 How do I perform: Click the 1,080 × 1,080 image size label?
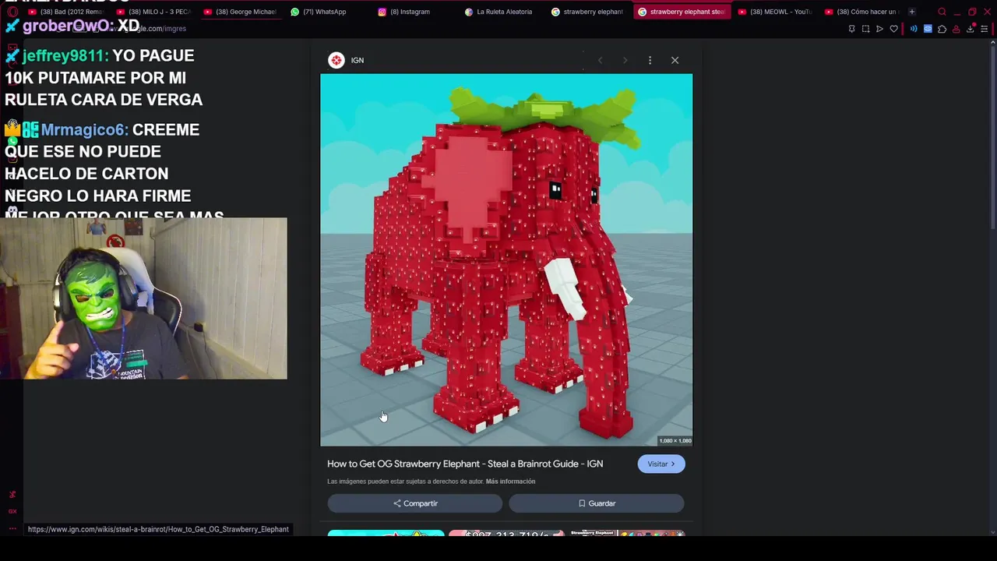point(675,441)
